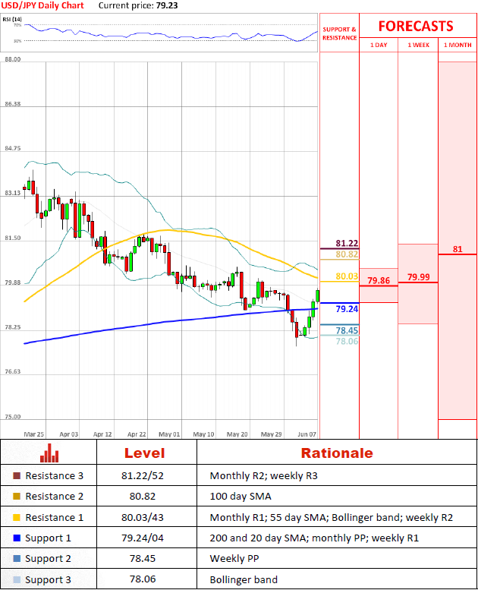Click the 'Monthly R2; weekly R3' rationale
This screenshot has height=590, width=478.
pos(263,476)
